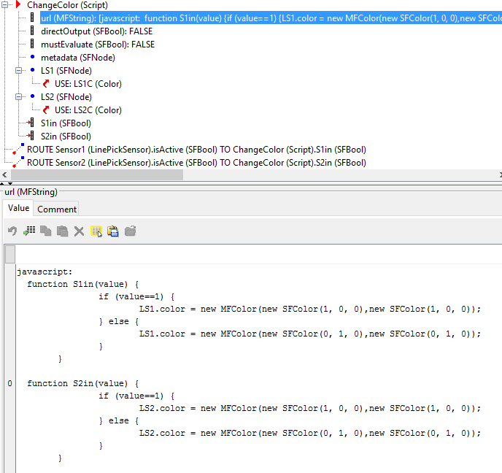Select the LS1 (SFNode) row
502x473 pixels.
(66, 71)
